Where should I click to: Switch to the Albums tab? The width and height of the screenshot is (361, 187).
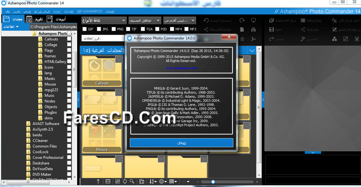coord(57,19)
